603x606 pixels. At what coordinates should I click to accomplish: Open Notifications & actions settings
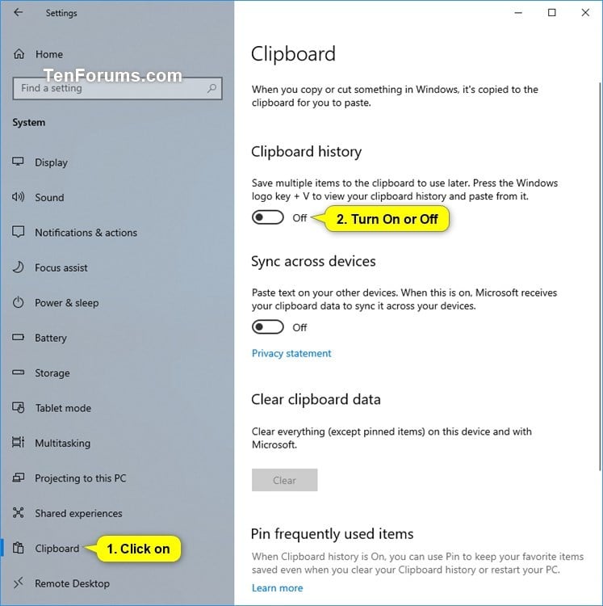click(86, 233)
